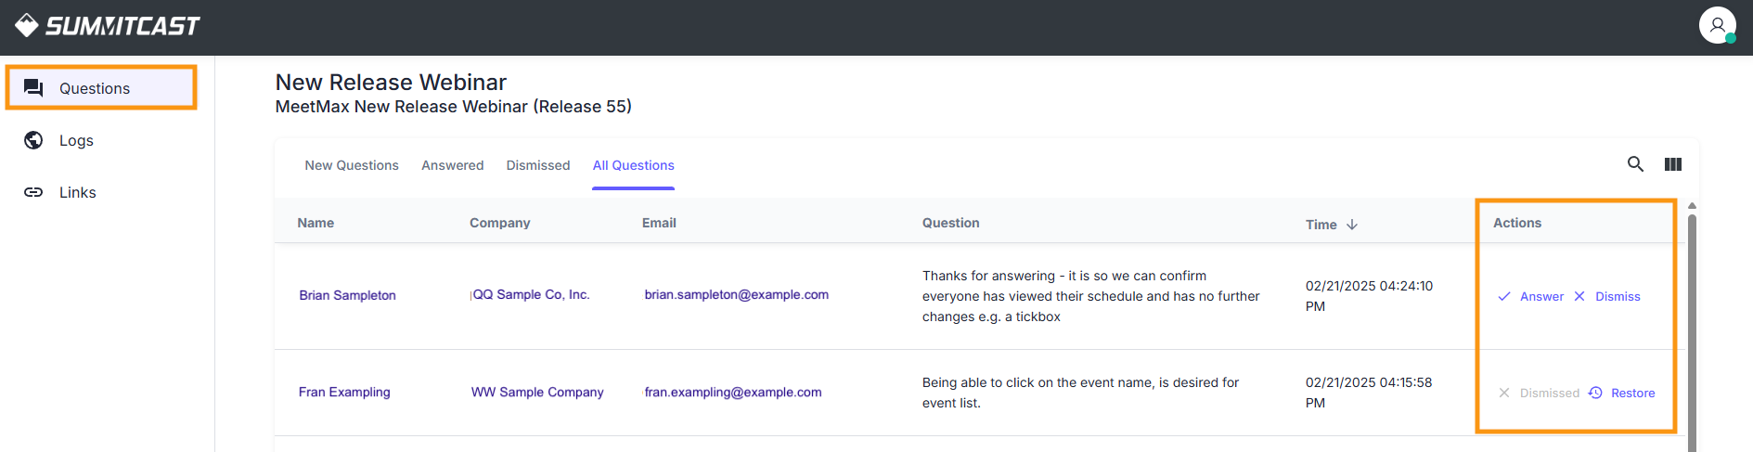Click the Name column header
This screenshot has width=1753, height=452.
316,223
